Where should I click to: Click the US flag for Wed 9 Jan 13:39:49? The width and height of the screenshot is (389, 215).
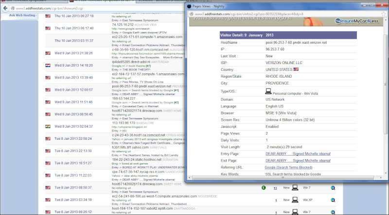48,78
